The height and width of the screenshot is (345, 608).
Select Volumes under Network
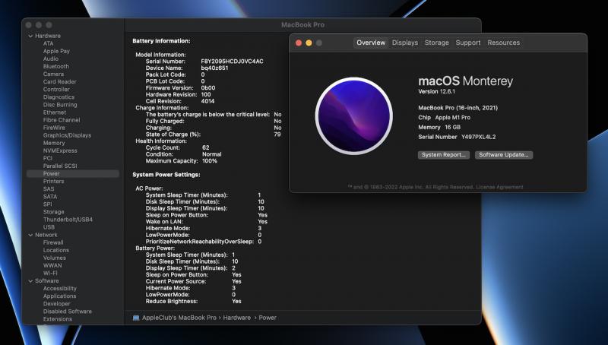(54, 258)
